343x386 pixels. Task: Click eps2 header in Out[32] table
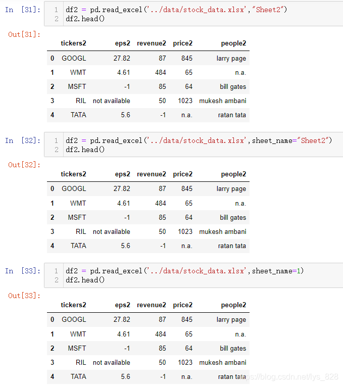click(x=122, y=174)
